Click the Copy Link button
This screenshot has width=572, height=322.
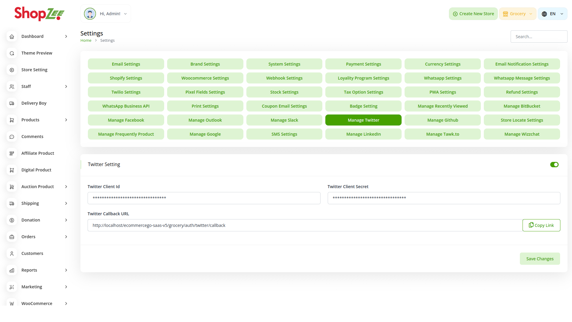(541, 225)
